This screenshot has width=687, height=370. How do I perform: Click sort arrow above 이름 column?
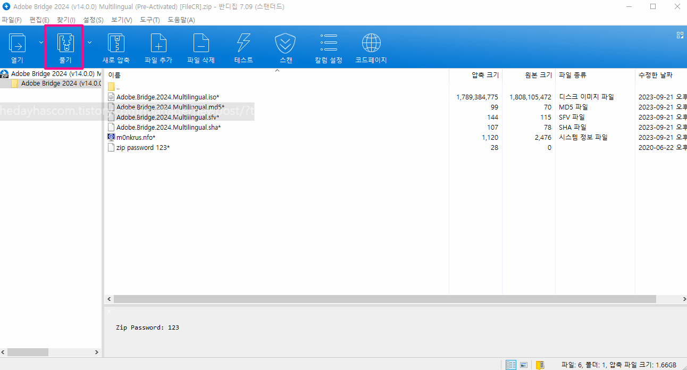(277, 70)
